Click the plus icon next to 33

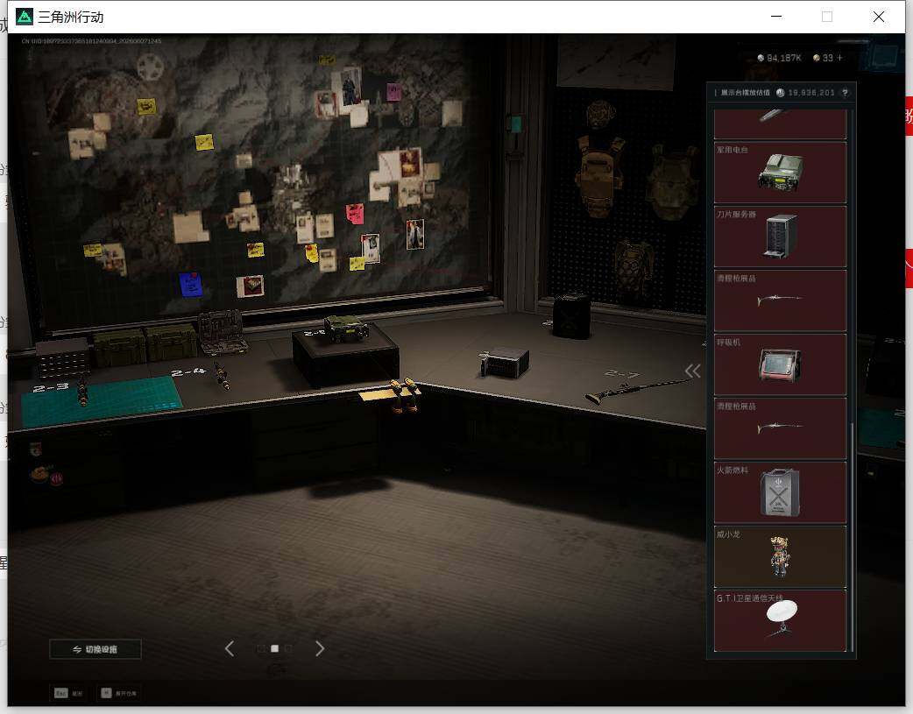coord(839,58)
